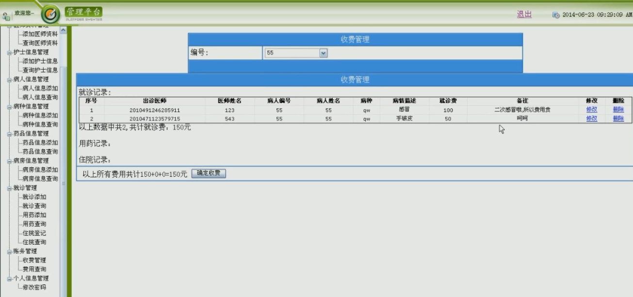Click 删除 link in row 1
Screen dimensions: 633x297
pyautogui.click(x=618, y=109)
